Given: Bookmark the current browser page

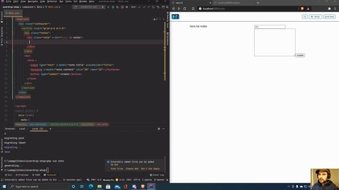Looking at the screenshot, I should (x=193, y=8).
